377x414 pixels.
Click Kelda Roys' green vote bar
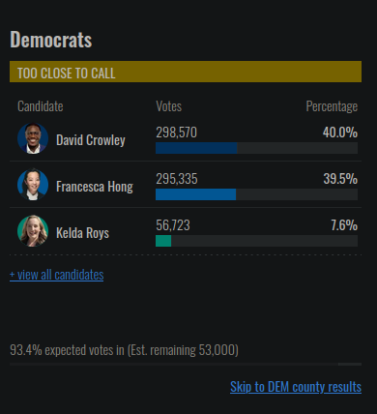(x=163, y=241)
